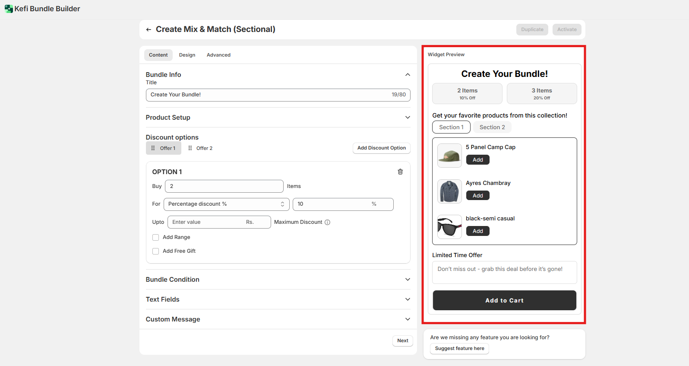
Task: Click the Kefi Bundle Builder logo
Action: coord(9,9)
